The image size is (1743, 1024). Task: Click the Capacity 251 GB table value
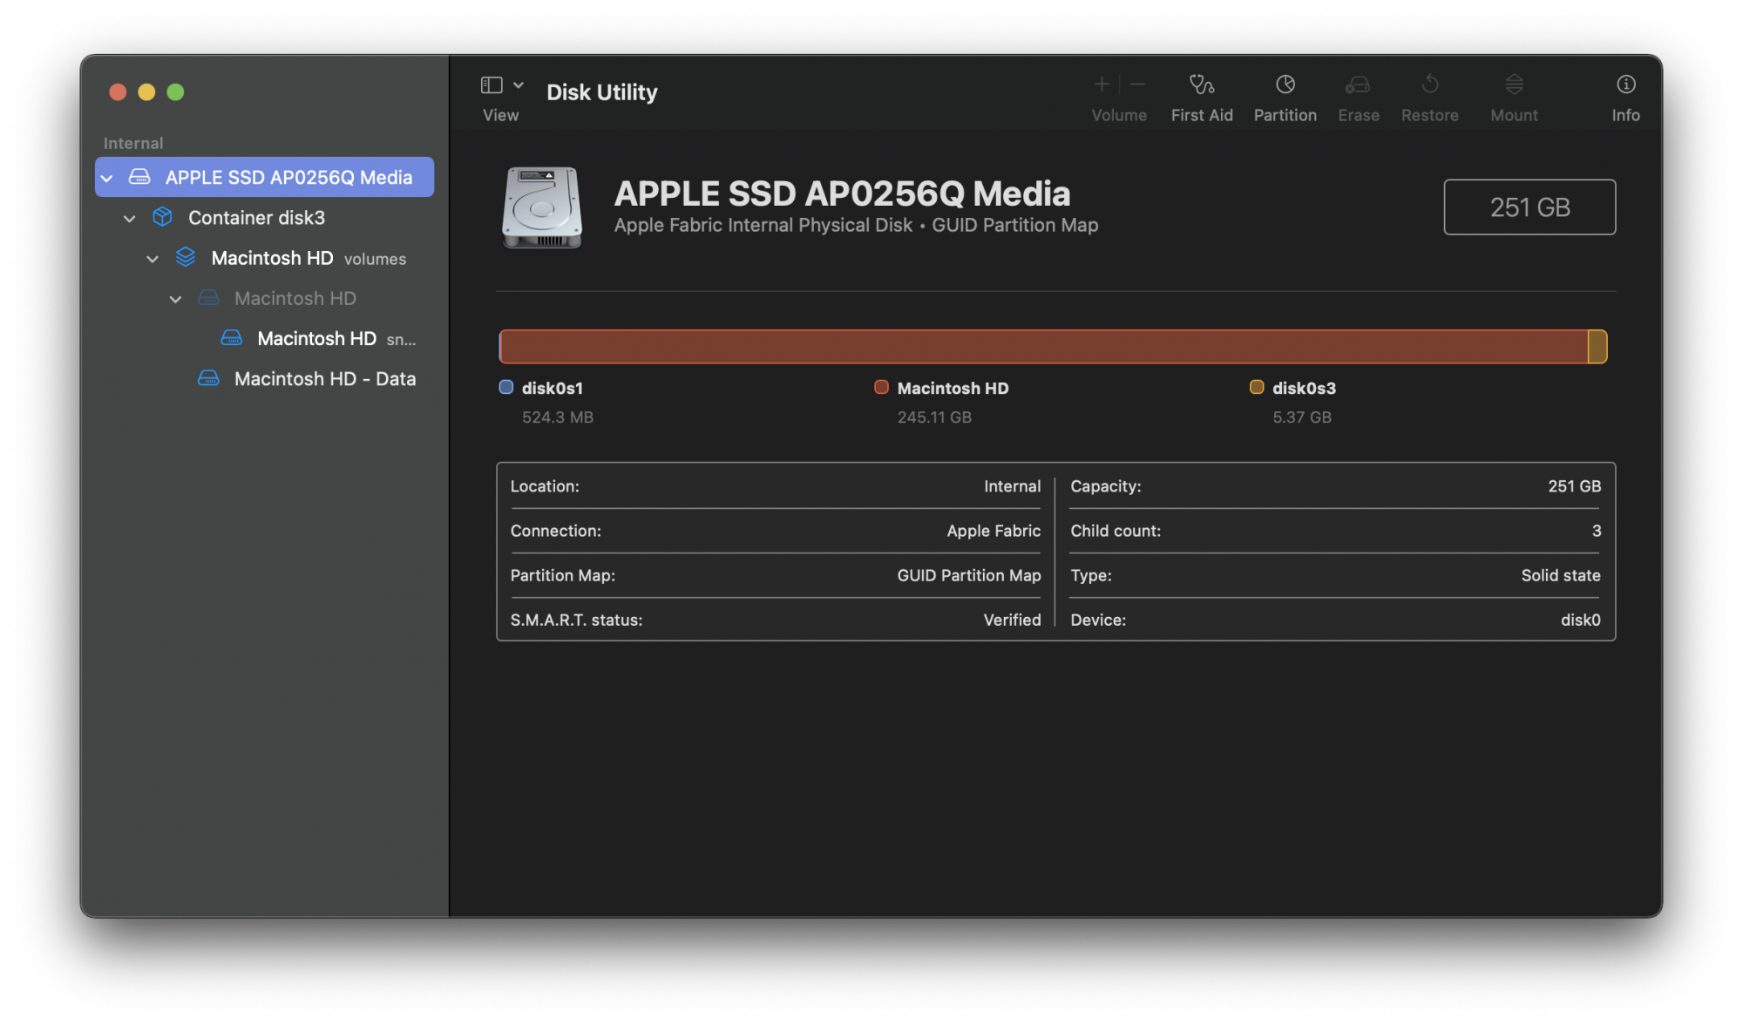[x=1574, y=486]
